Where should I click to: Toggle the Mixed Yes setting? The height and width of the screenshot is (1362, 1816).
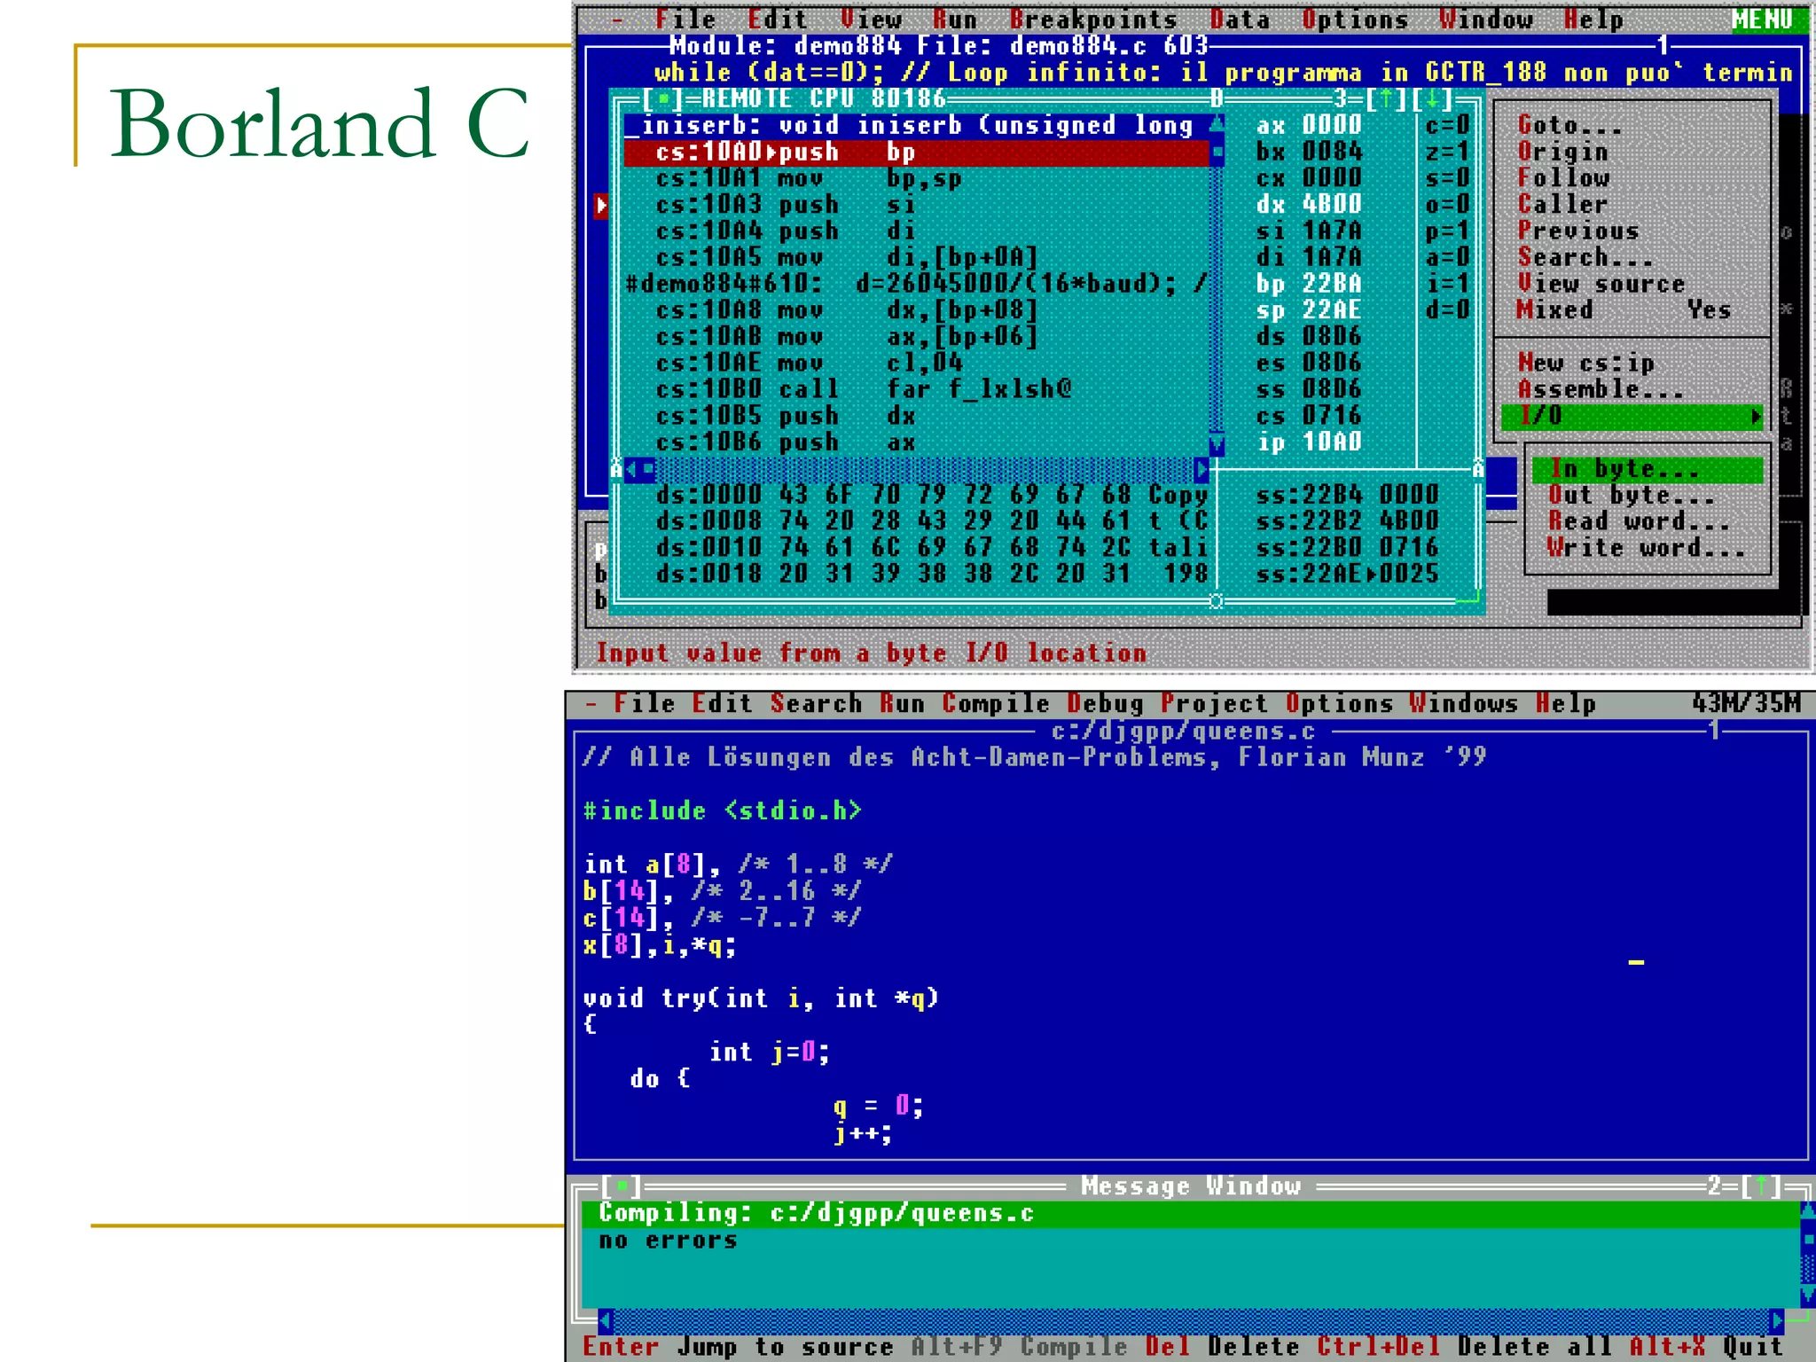tap(1624, 310)
